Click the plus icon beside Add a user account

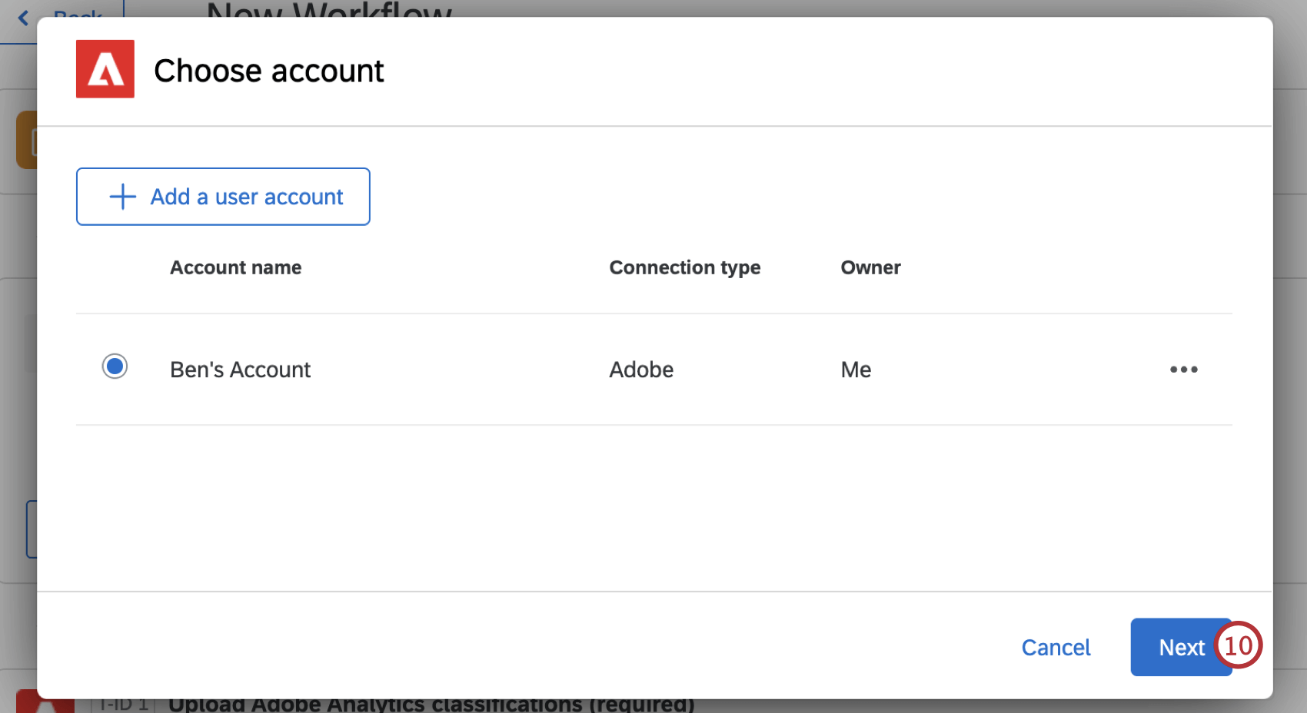click(121, 197)
